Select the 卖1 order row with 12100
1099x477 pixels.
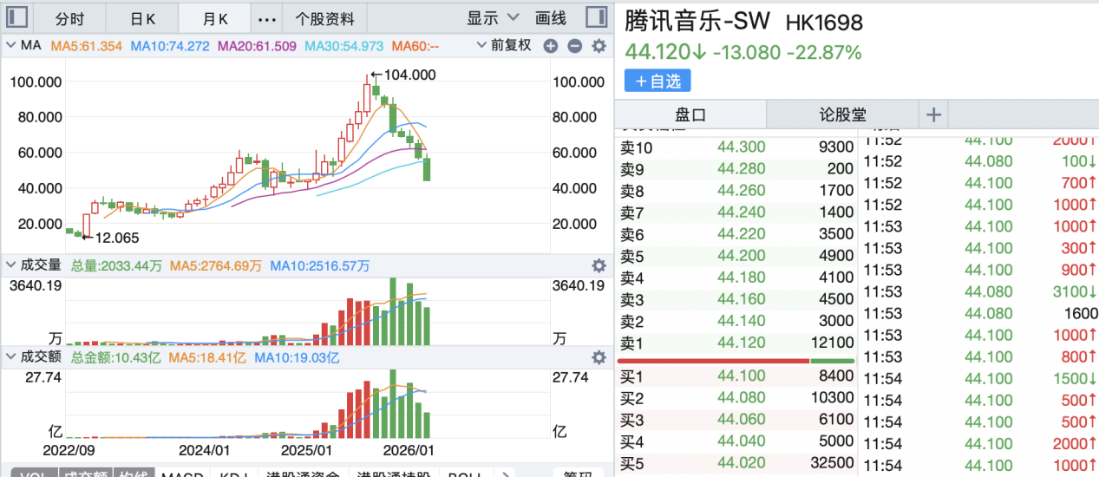[736, 343]
